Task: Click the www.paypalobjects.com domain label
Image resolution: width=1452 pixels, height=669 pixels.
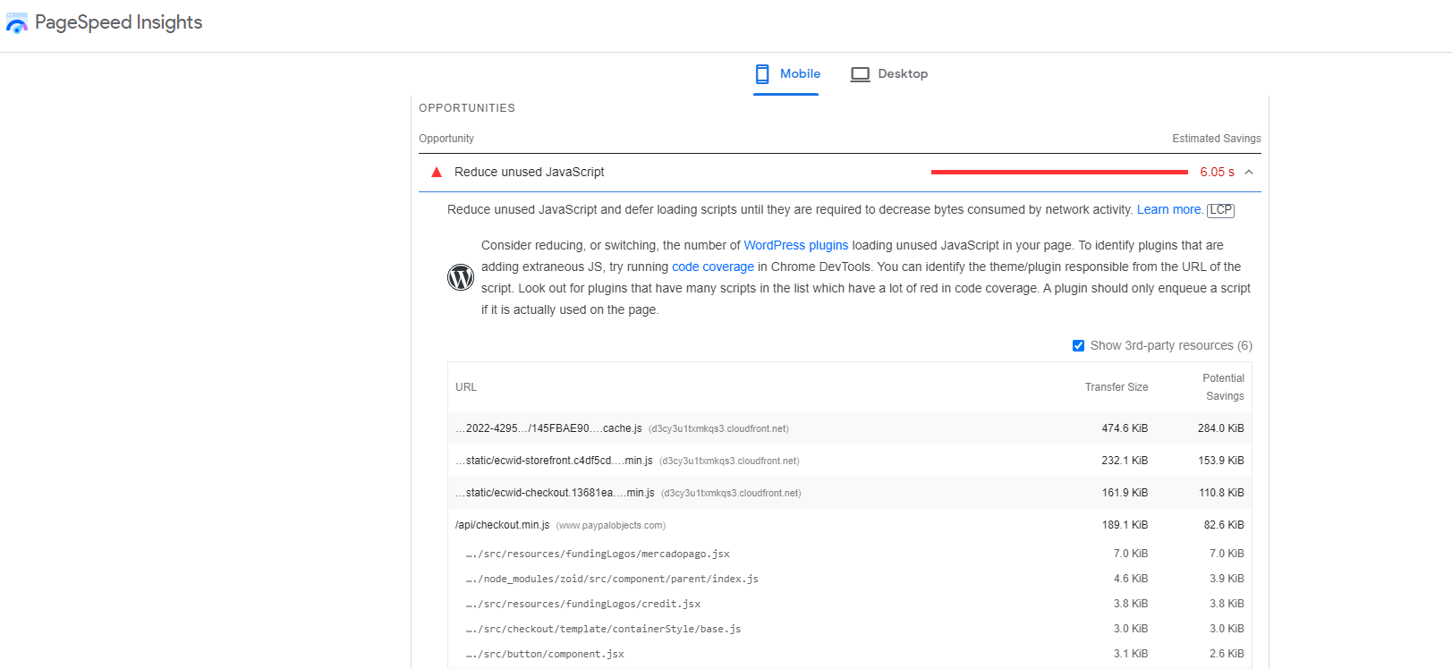Action: (611, 526)
